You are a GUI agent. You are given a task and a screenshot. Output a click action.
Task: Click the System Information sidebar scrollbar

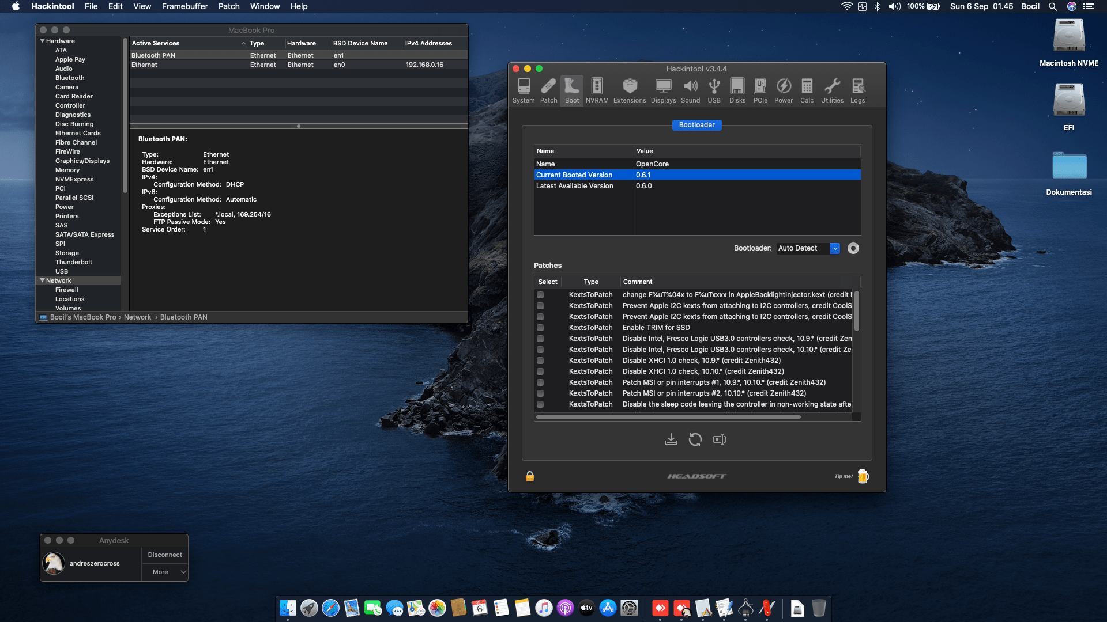pyautogui.click(x=125, y=115)
